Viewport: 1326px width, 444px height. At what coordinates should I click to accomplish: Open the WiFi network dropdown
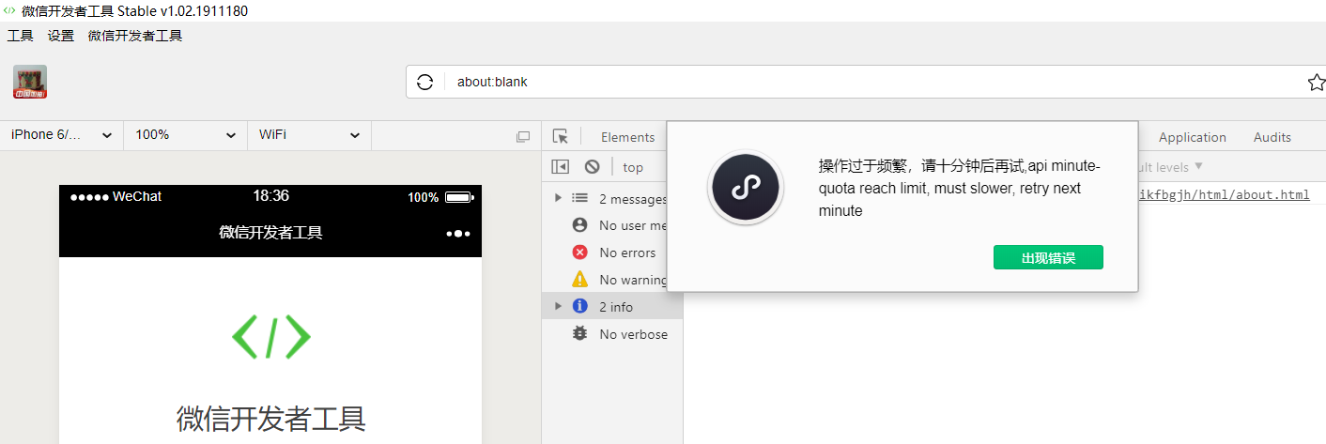click(309, 135)
